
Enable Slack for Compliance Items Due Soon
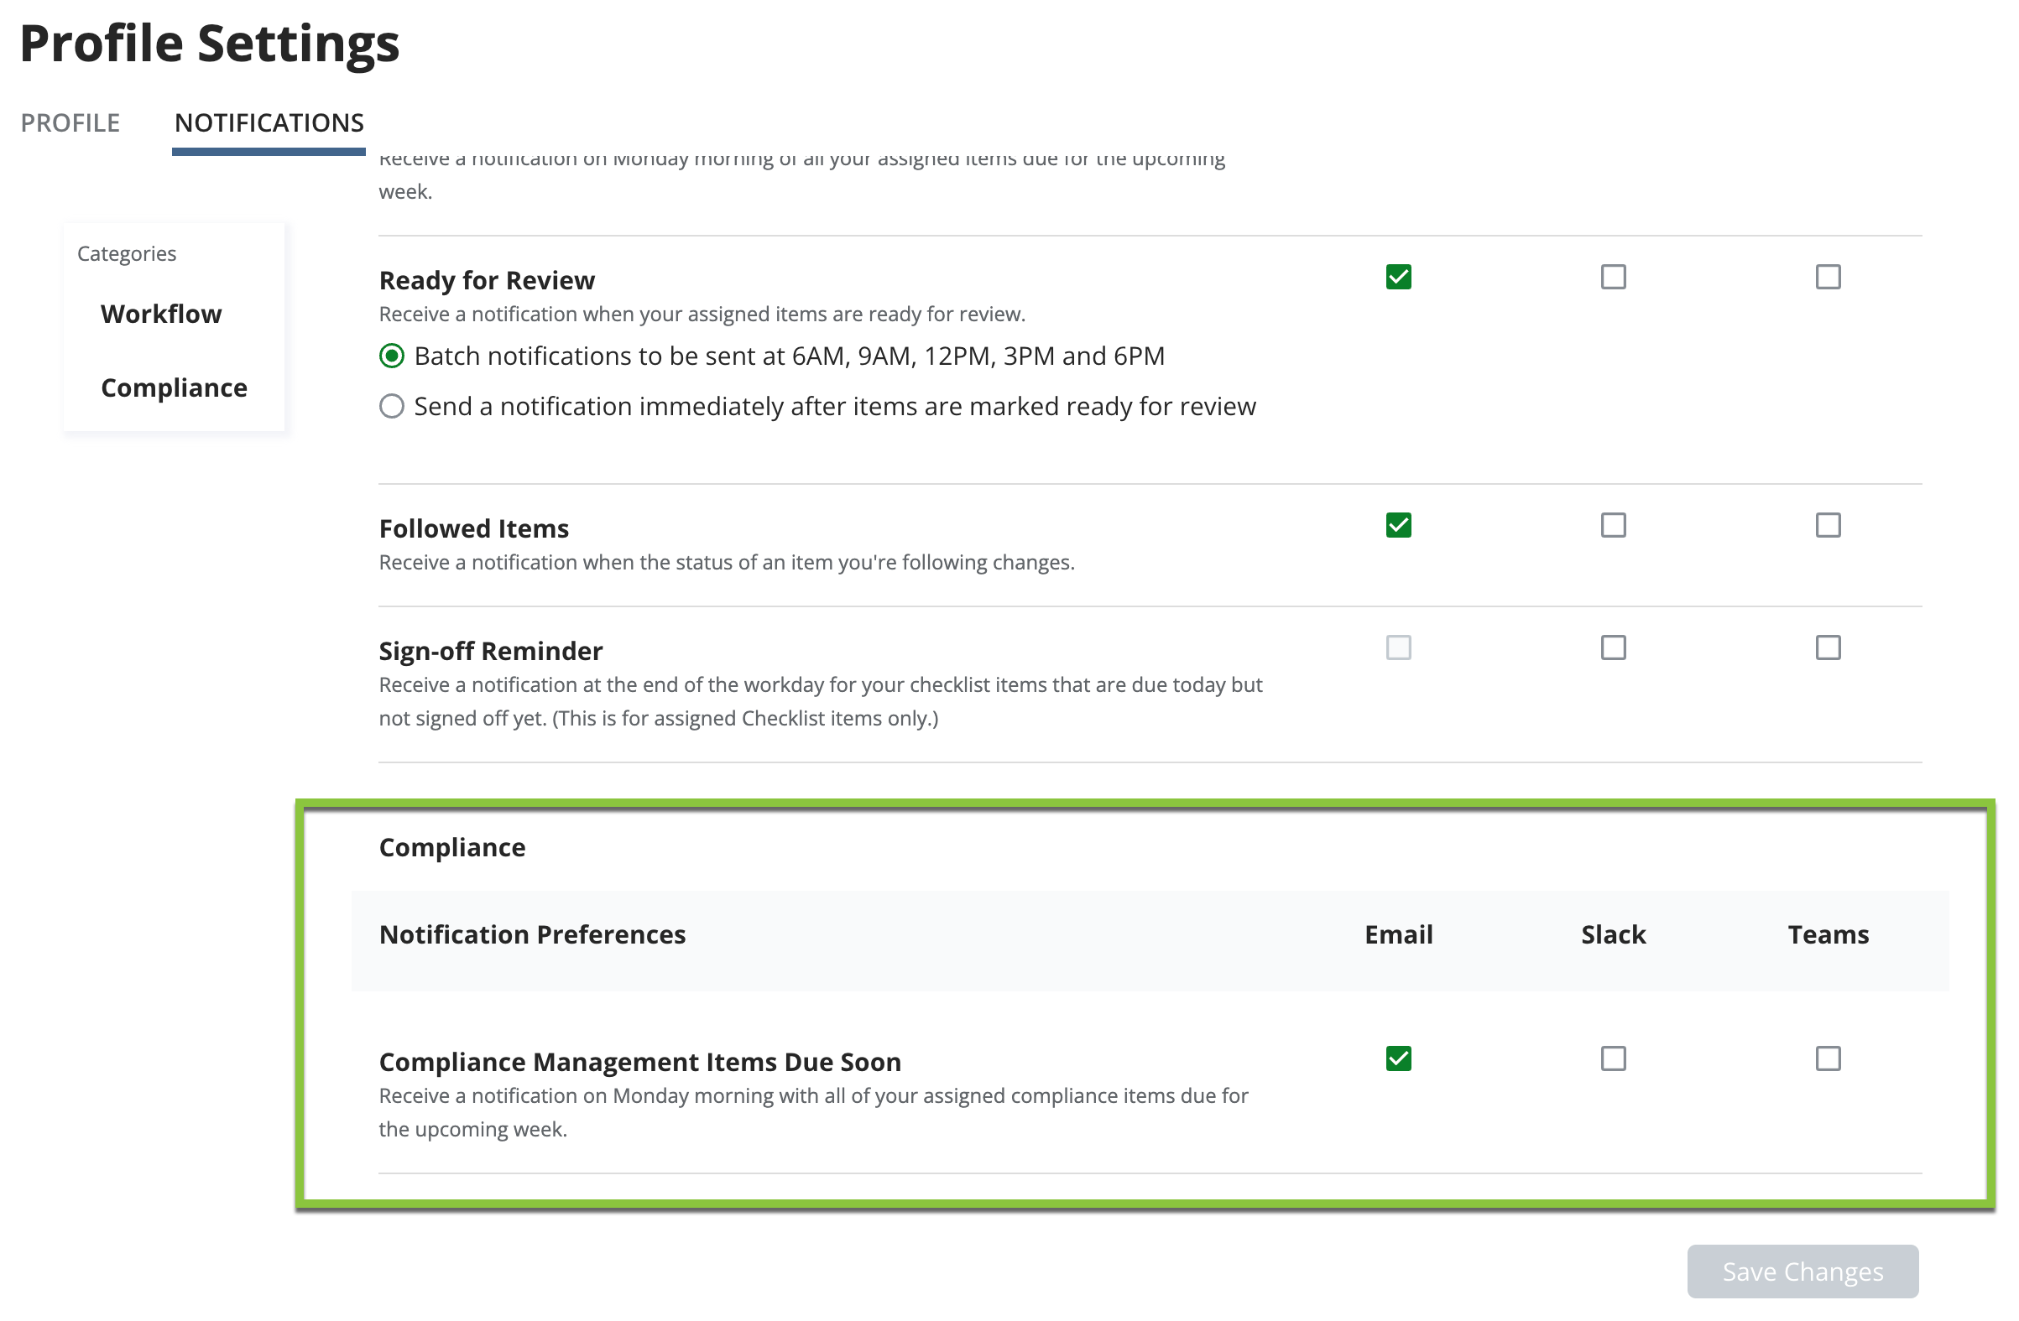pyautogui.click(x=1613, y=1058)
